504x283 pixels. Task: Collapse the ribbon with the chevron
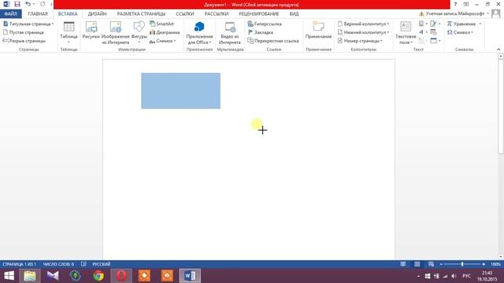(x=498, y=49)
